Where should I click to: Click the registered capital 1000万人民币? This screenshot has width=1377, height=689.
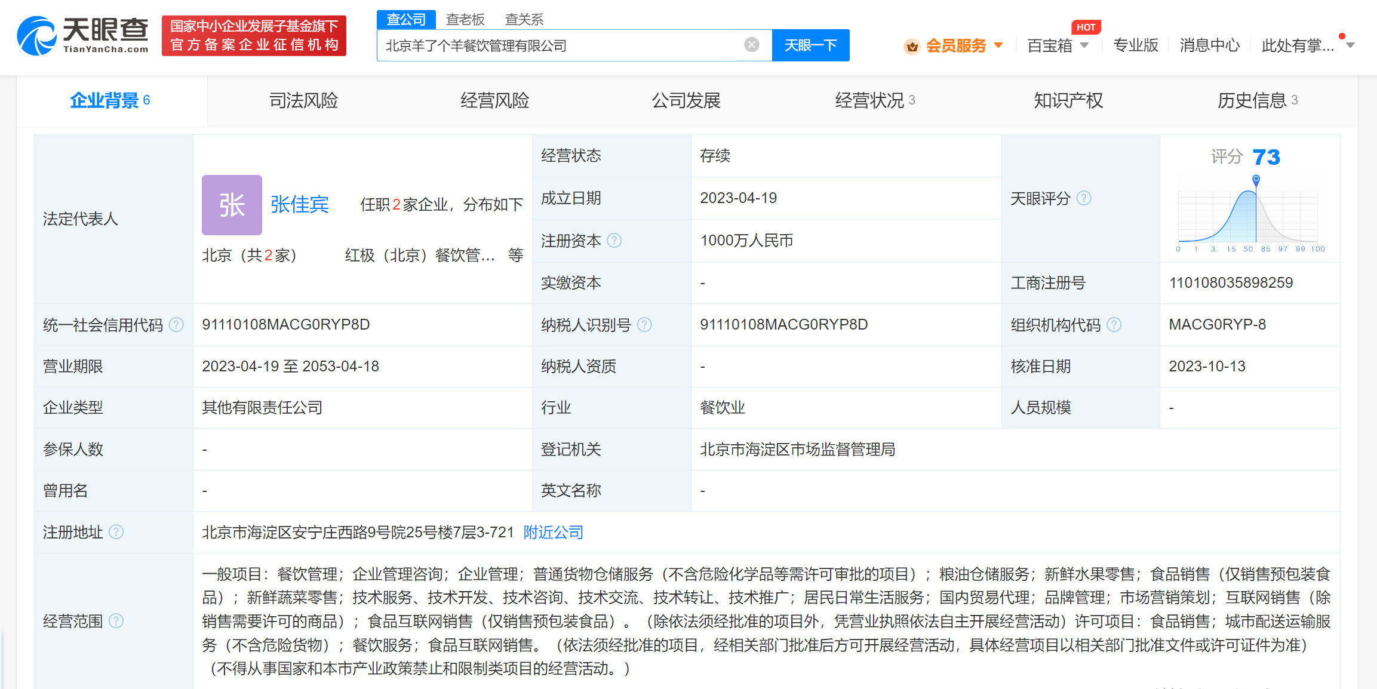746,240
